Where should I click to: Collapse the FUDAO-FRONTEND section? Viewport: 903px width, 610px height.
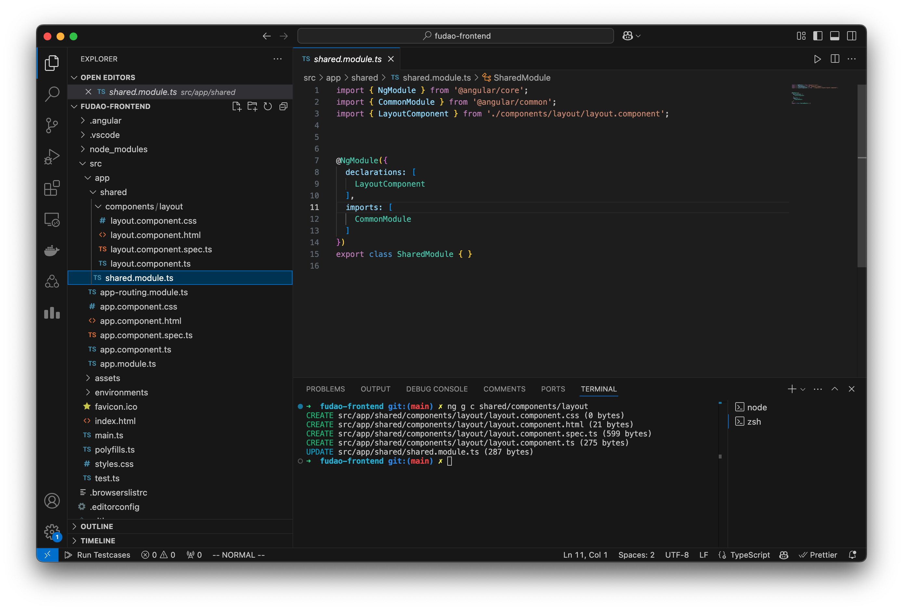[74, 107]
